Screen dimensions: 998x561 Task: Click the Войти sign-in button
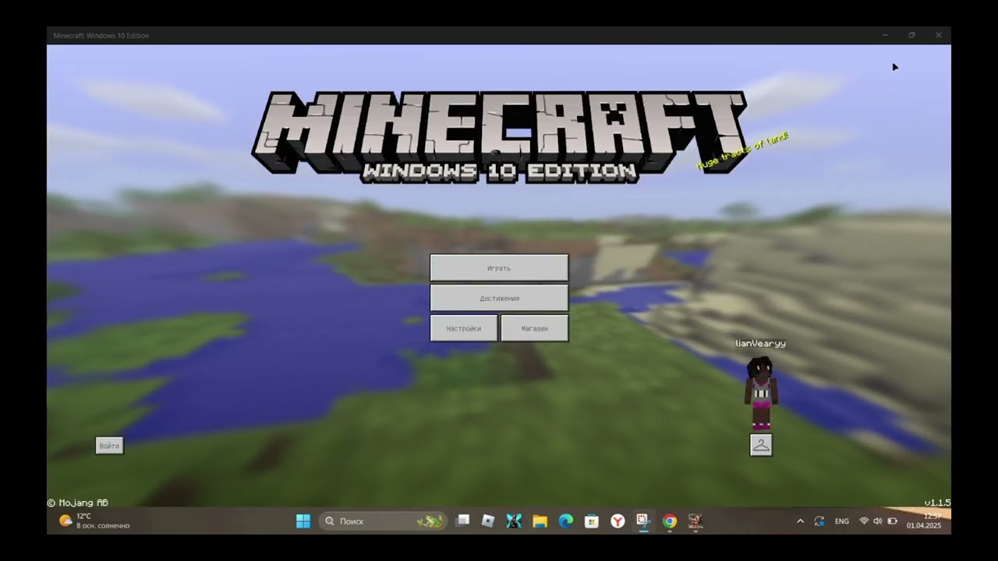pyautogui.click(x=109, y=446)
